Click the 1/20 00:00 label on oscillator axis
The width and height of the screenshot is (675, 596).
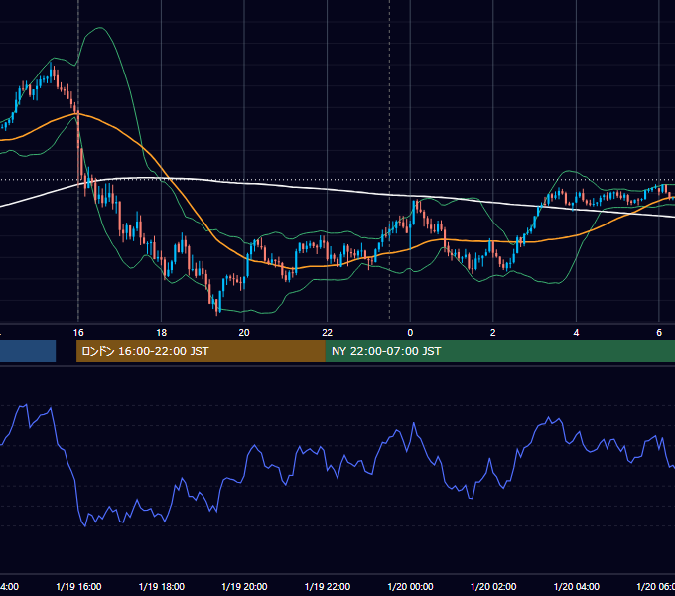pos(410,586)
